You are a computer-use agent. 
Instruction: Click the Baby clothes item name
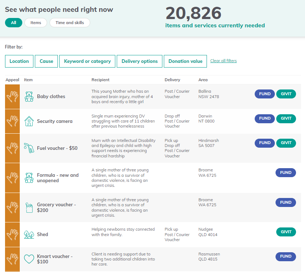click(51, 97)
